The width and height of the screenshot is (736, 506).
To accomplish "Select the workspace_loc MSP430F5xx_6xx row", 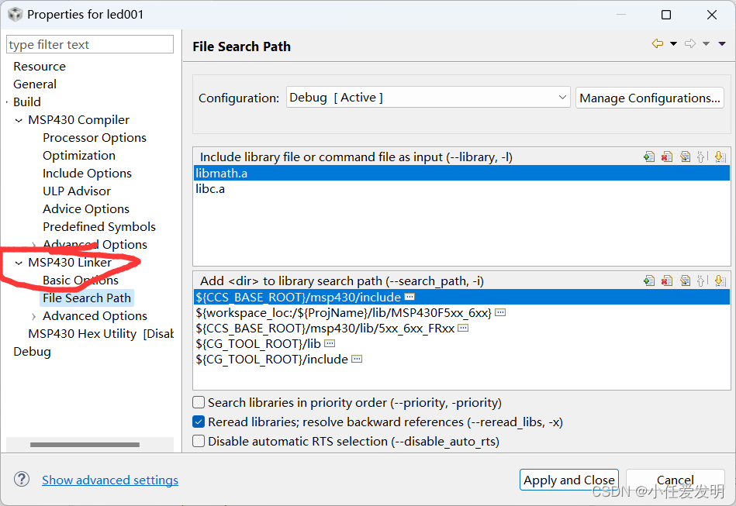I will (461, 313).
